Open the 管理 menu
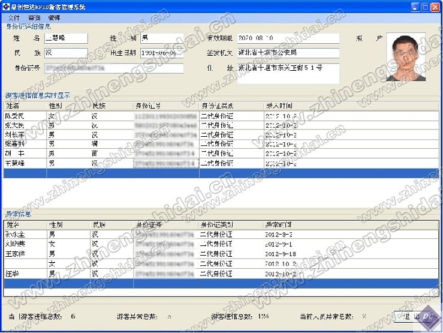The height and width of the screenshot is (333, 443). [54, 18]
